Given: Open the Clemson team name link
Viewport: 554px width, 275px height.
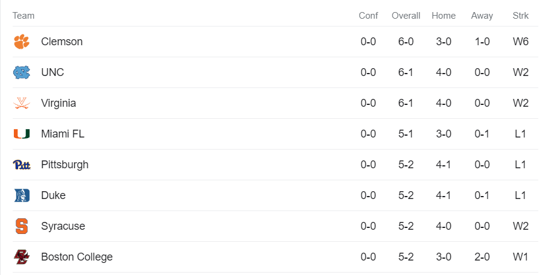Looking at the screenshot, I should click(62, 42).
